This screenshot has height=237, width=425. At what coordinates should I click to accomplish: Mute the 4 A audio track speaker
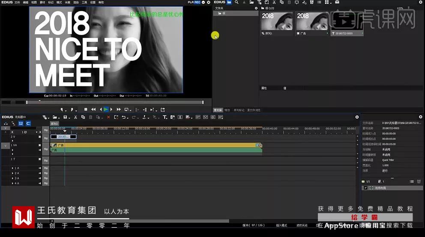40,184
